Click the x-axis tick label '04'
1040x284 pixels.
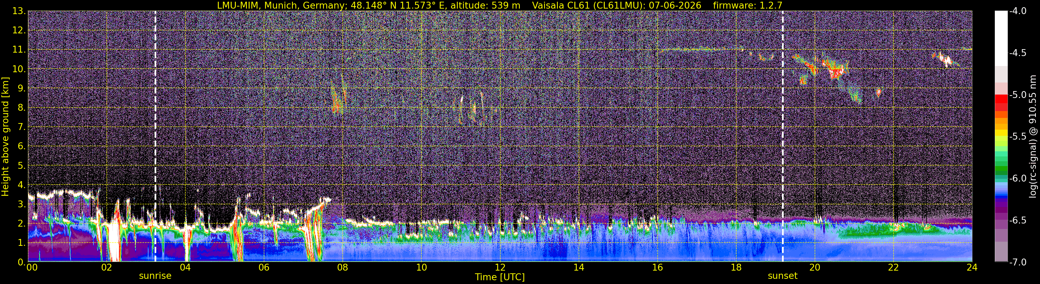point(185,267)
